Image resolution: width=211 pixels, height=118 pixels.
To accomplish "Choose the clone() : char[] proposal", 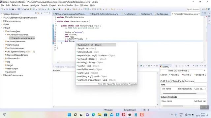I will (x=106, y=52).
